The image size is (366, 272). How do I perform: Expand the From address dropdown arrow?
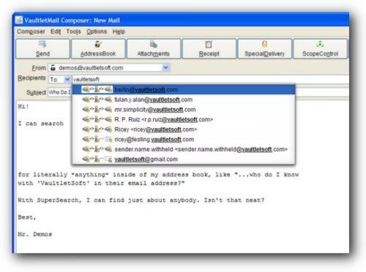coord(165,67)
